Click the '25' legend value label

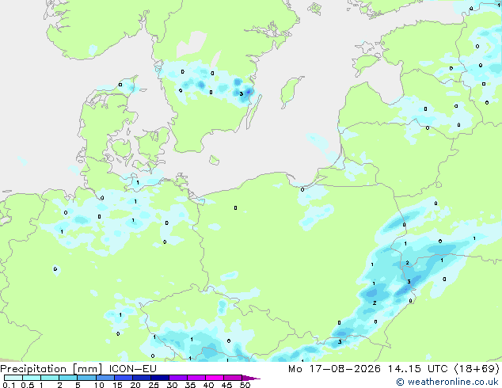pyautogui.click(x=154, y=385)
